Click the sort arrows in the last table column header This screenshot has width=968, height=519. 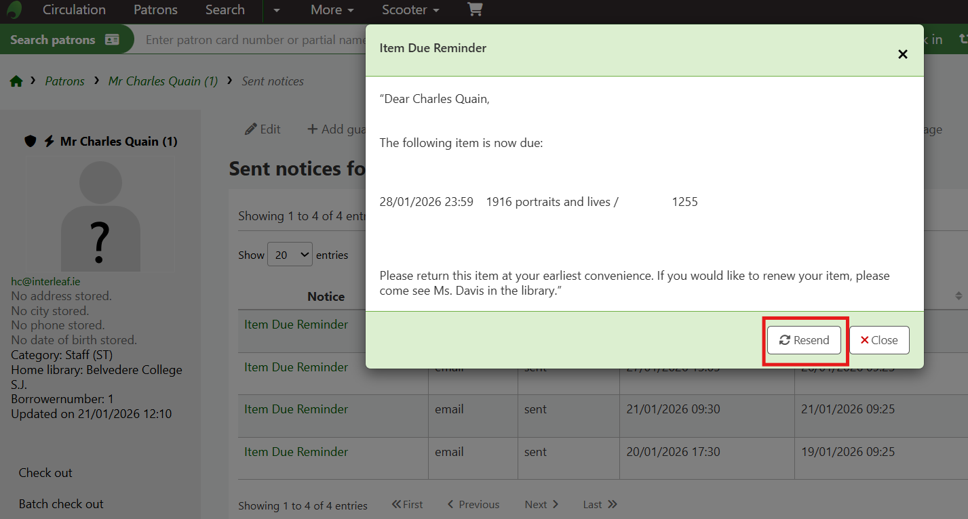point(959,296)
